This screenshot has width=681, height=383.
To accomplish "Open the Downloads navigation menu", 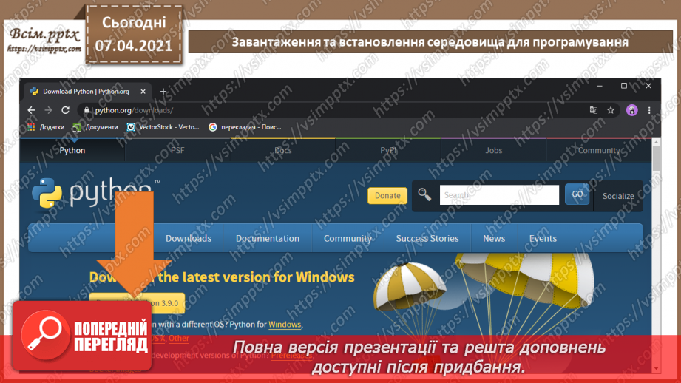I will point(189,238).
